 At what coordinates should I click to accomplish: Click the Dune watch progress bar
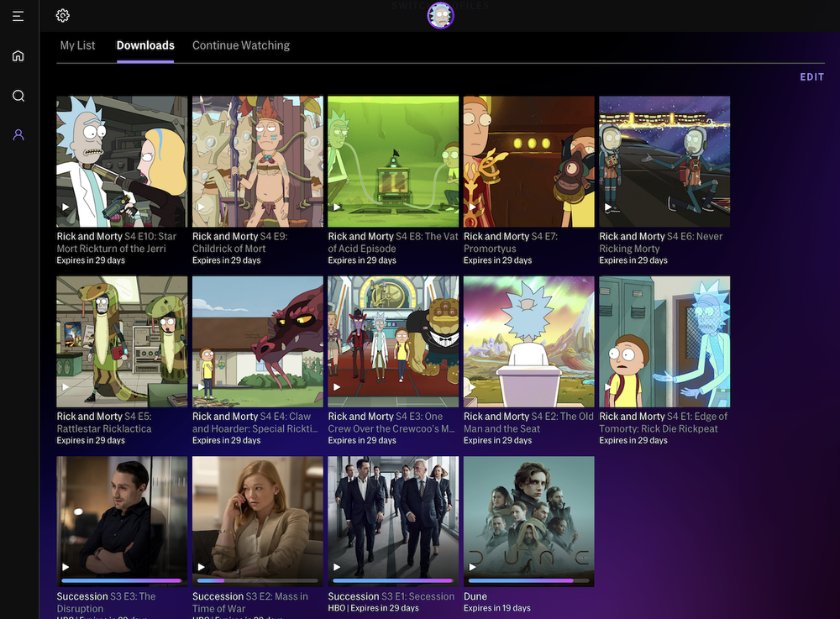pyautogui.click(x=528, y=580)
